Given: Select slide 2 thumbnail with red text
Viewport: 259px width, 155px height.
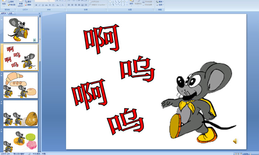Looking at the screenshot, I should tap(20, 57).
